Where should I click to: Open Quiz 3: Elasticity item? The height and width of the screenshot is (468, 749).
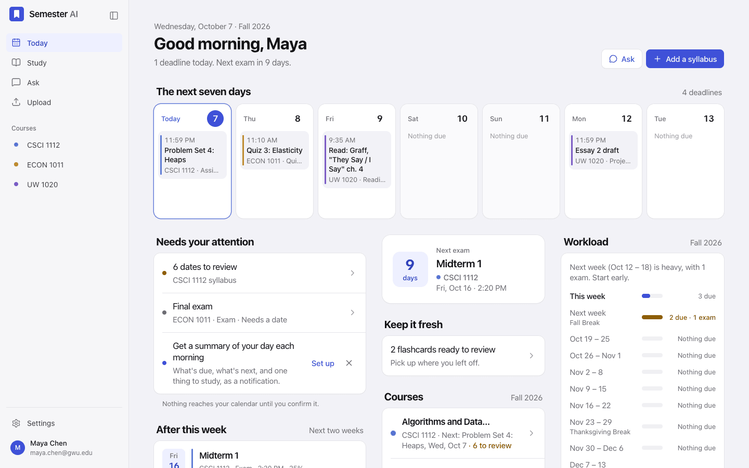[275, 150]
